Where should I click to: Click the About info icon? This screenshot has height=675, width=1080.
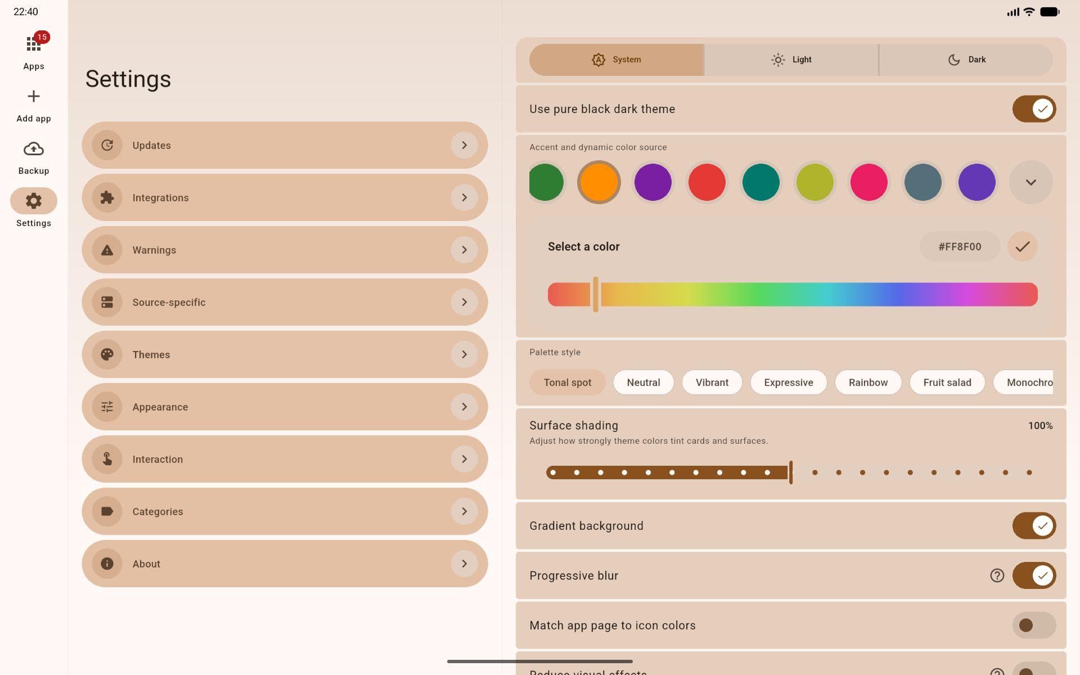click(x=107, y=564)
